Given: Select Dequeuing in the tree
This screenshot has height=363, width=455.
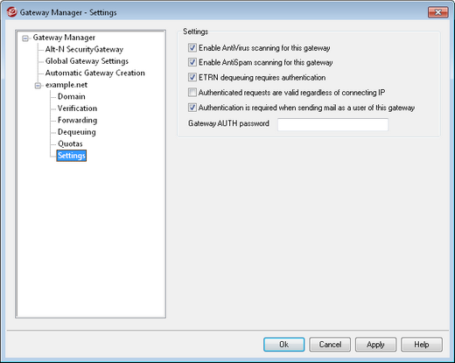Looking at the screenshot, I should (77, 132).
